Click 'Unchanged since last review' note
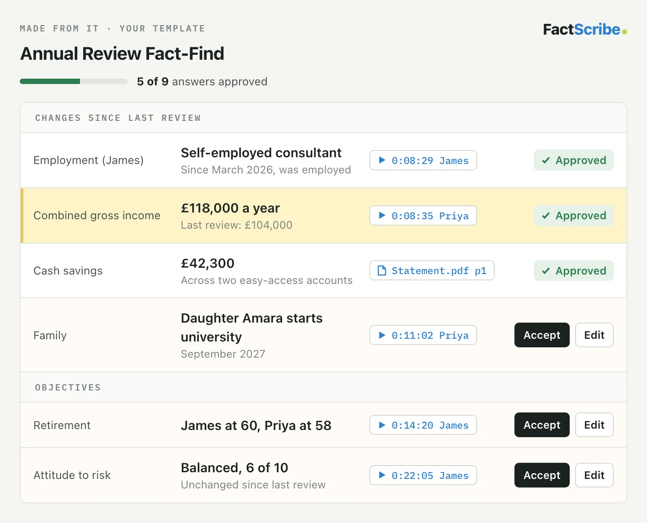Image resolution: width=647 pixels, height=523 pixels. coord(253,485)
